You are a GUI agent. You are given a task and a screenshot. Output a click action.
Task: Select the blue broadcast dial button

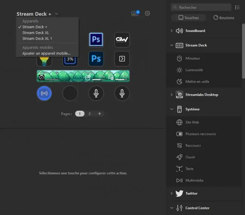[44, 93]
